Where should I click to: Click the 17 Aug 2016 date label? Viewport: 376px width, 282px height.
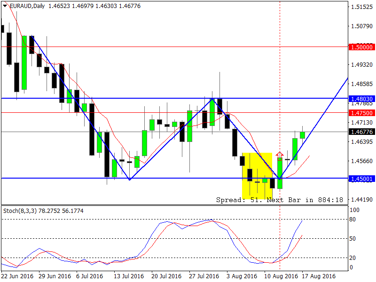click(x=319, y=276)
